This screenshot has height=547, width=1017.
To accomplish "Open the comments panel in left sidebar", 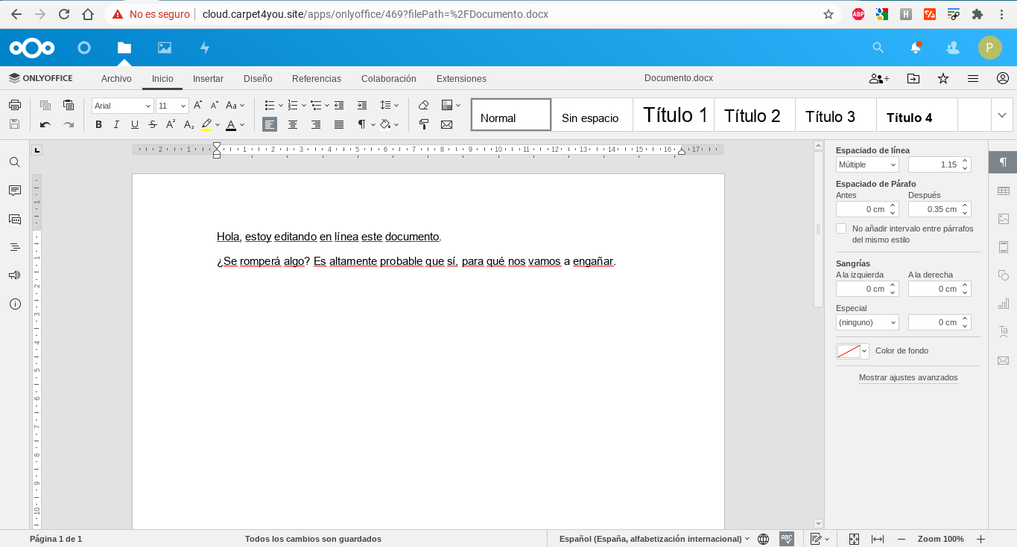I will (x=14, y=191).
